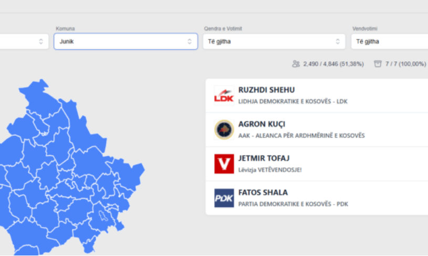Open the Komuna dropdown showing Junik
This screenshot has height=256, width=428.
click(121, 41)
